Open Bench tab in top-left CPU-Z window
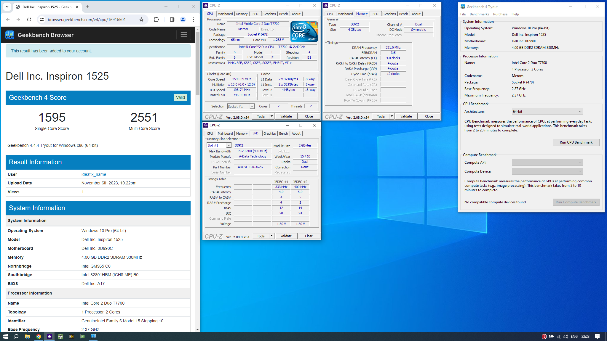607x341 pixels. 283,14
